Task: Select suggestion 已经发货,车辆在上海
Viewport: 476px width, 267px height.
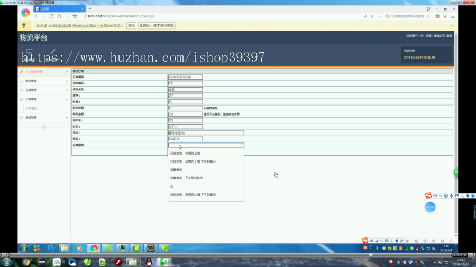Action: point(206,154)
